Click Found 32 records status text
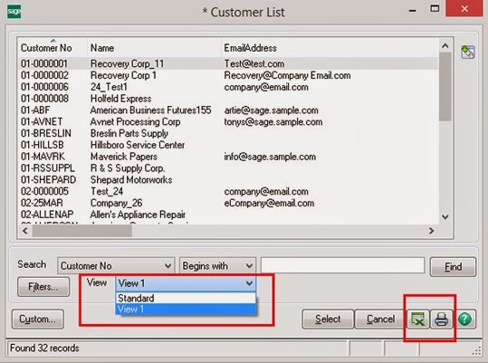 [44, 349]
